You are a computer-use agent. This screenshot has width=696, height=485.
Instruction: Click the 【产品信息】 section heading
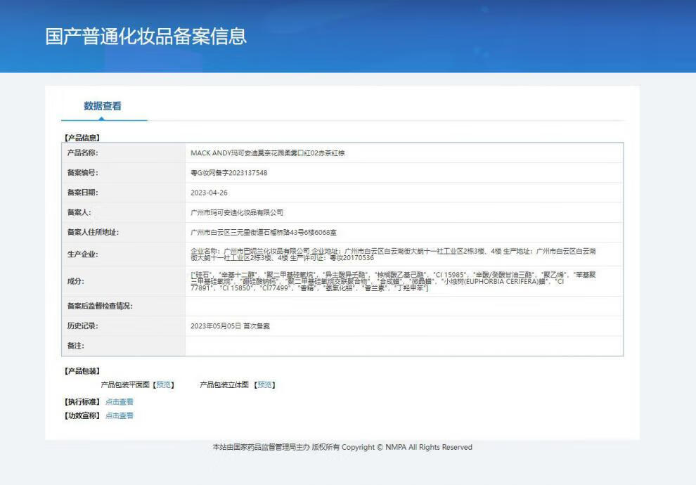pos(82,138)
